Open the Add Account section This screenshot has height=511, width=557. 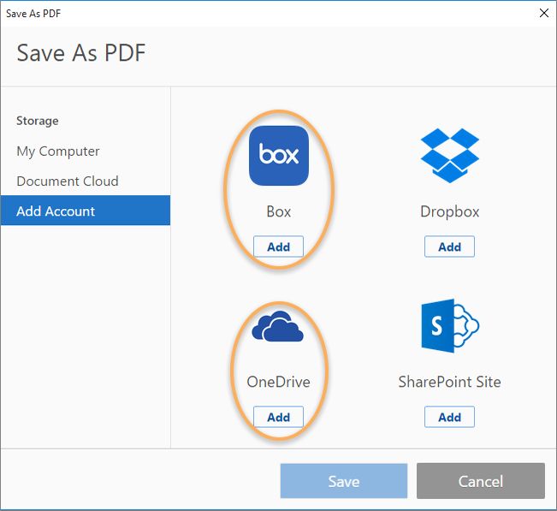coord(86,211)
